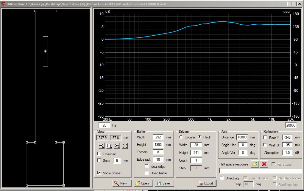
Task: Click the fit-to-window expand icon
Action: (125, 146)
